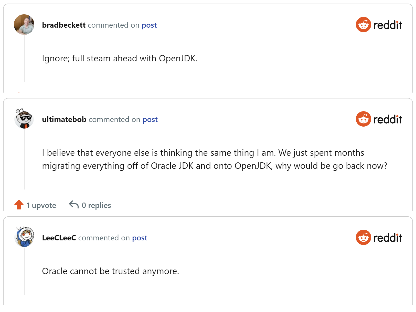The image size is (416, 312).
Task: Click Reddit logo on LeeCLeeC's comment
Action: 379,238
